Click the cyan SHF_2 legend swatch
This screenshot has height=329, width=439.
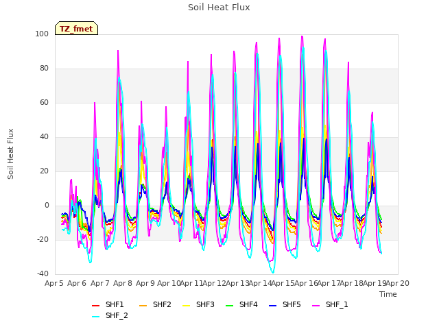coord(96,317)
